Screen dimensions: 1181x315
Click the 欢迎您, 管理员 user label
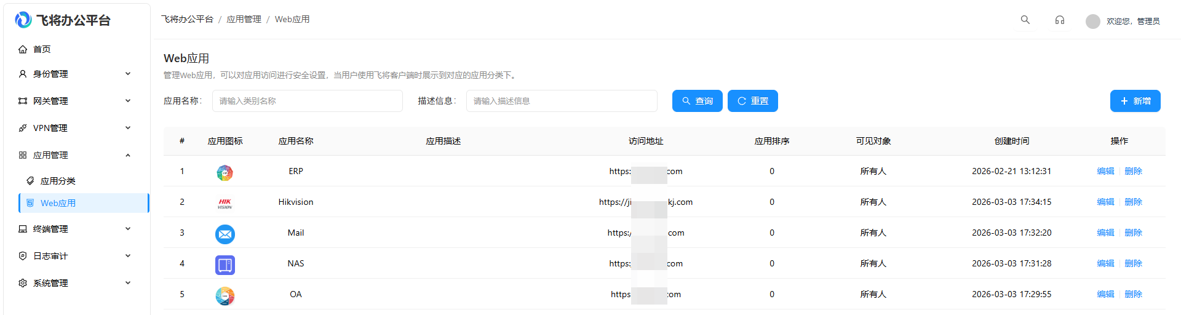(x=1133, y=21)
